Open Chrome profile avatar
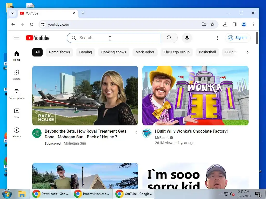Viewport: 266px width, 199px height. (x=244, y=24)
